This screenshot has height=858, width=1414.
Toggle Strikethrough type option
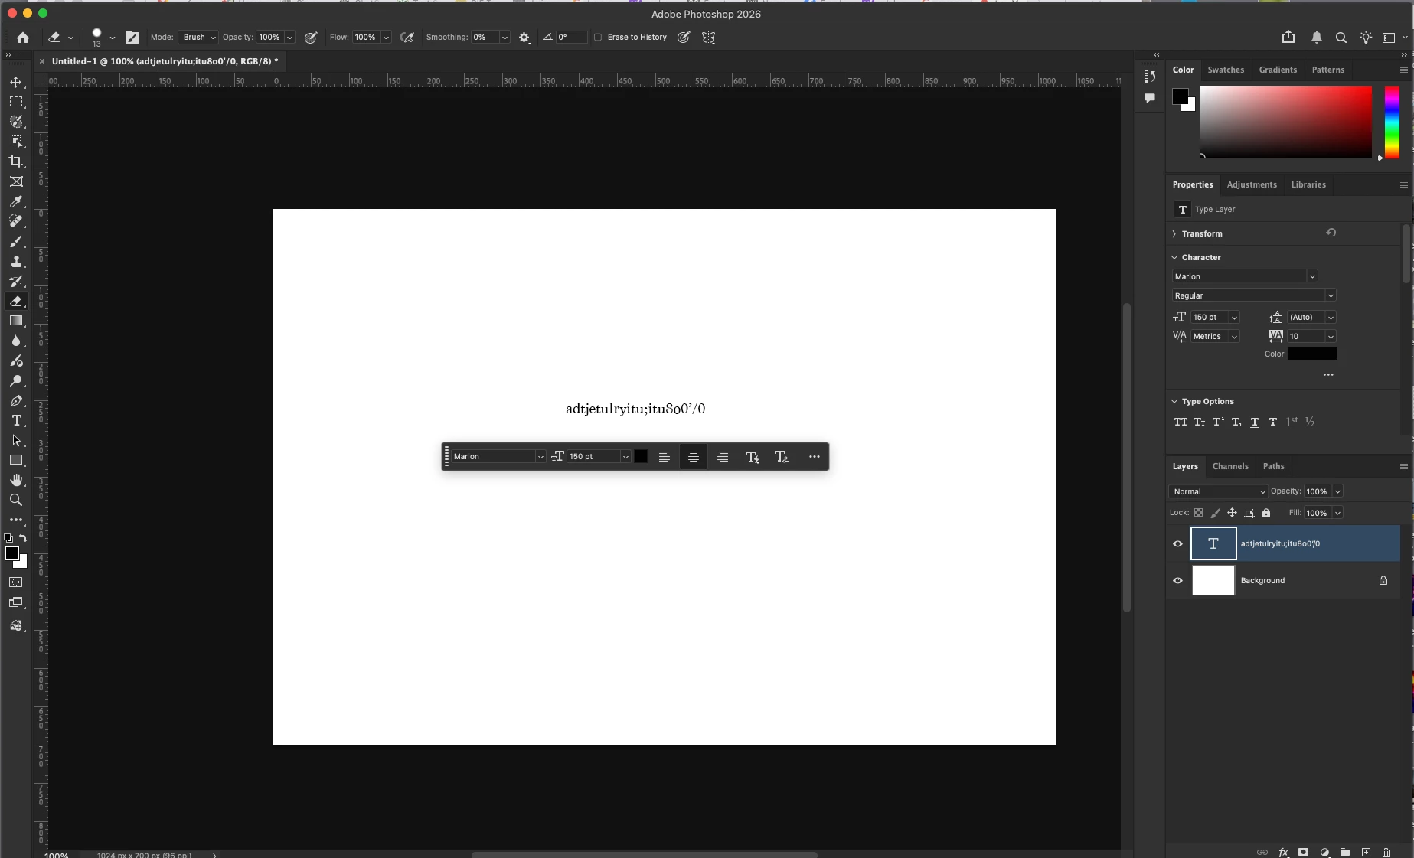pyautogui.click(x=1272, y=422)
